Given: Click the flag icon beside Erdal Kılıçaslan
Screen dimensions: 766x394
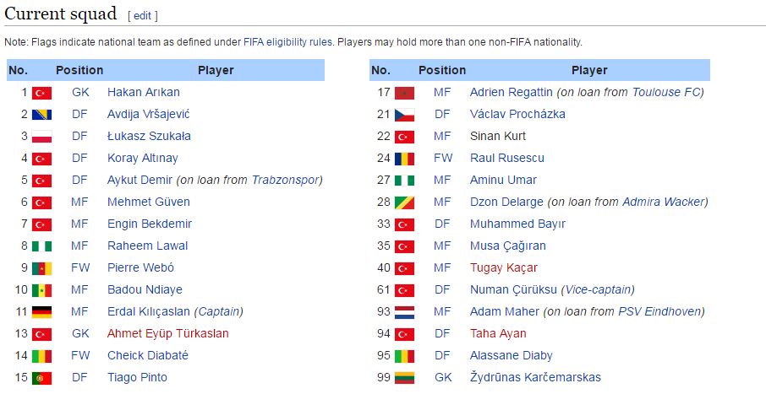Looking at the screenshot, I should 42,312.
